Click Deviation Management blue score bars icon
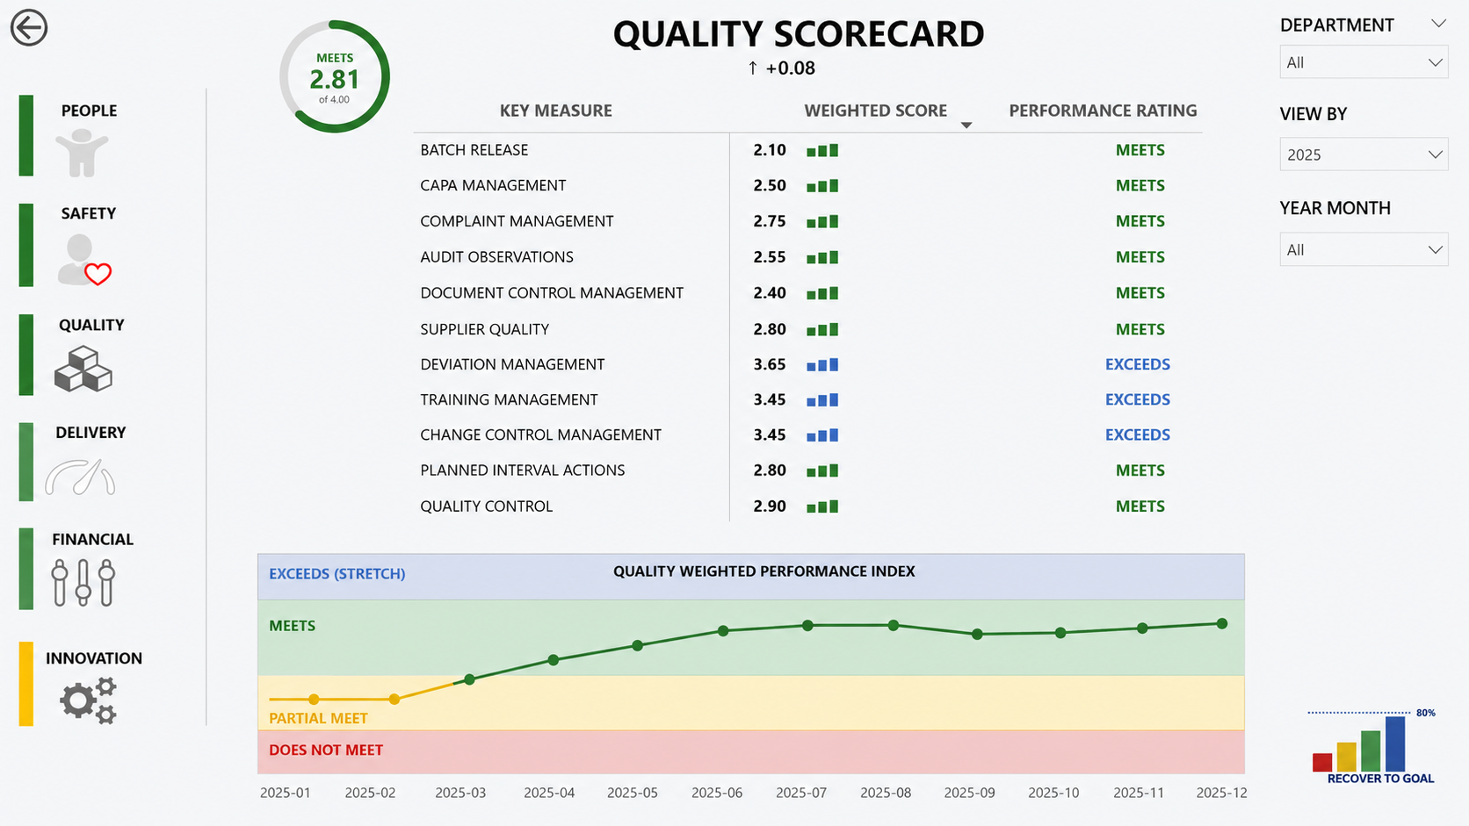The image size is (1469, 826). [822, 365]
